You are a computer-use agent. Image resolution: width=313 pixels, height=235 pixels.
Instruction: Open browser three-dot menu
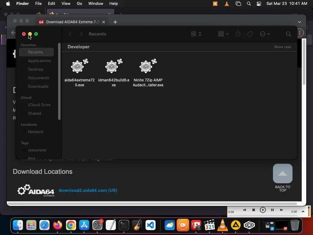[x=300, y=33]
